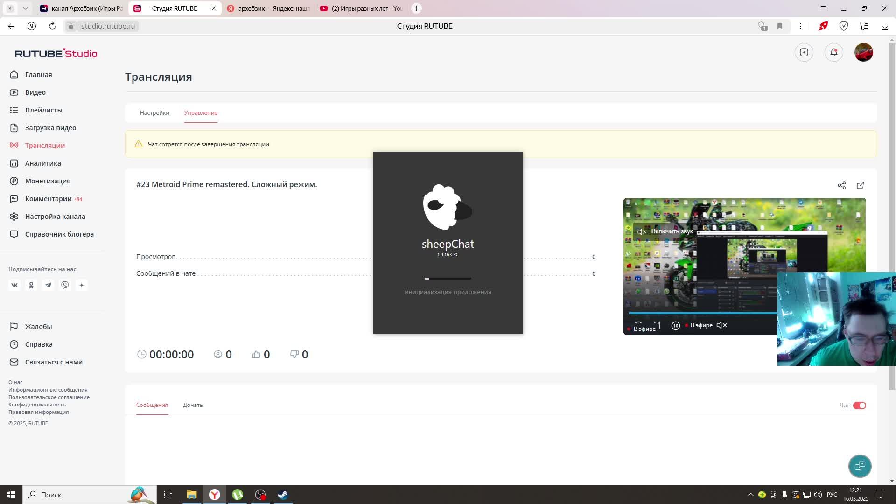Open browser three-dot page menu

800,26
